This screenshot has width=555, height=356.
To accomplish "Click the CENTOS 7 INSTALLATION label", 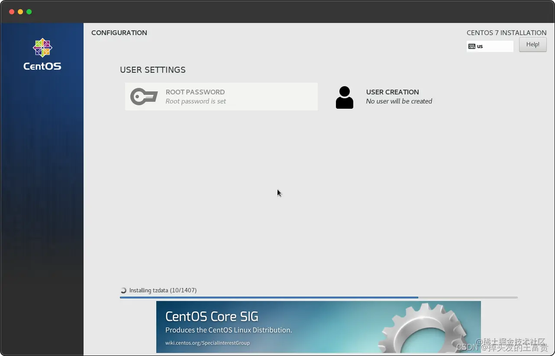I will click(x=507, y=33).
